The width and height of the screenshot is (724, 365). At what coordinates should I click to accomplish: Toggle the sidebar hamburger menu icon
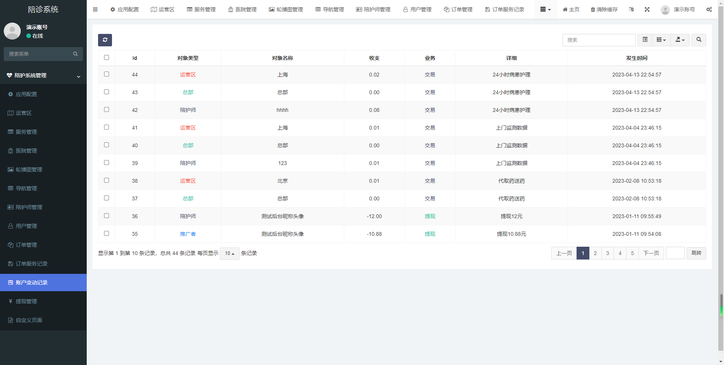tap(95, 9)
